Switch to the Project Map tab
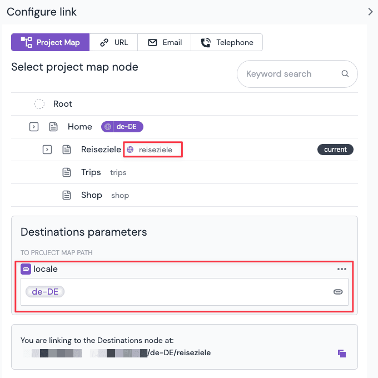 [51, 42]
